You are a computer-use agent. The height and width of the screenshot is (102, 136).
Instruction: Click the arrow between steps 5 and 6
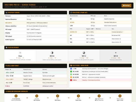(110, 98)
